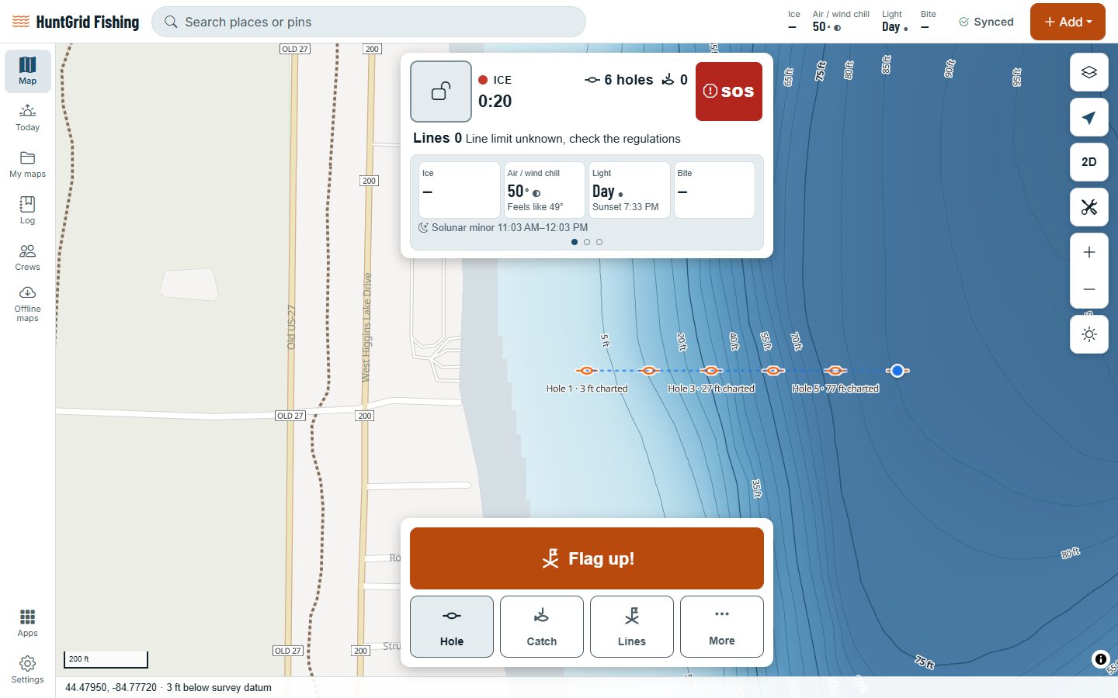The width and height of the screenshot is (1118, 698).
Task: Open the Log sidebar tab
Action: point(27,210)
